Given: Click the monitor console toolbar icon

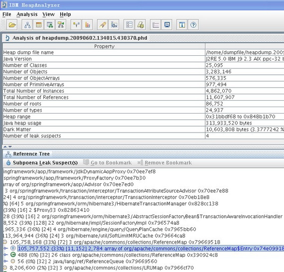Looking at the screenshot, I should [166, 24].
